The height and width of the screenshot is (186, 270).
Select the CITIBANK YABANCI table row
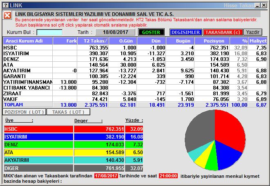(135, 87)
